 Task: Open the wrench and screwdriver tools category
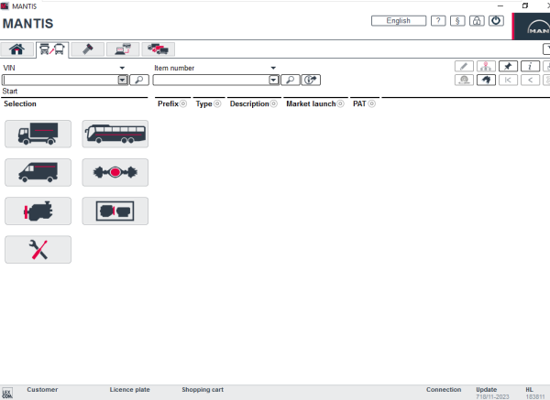click(38, 249)
